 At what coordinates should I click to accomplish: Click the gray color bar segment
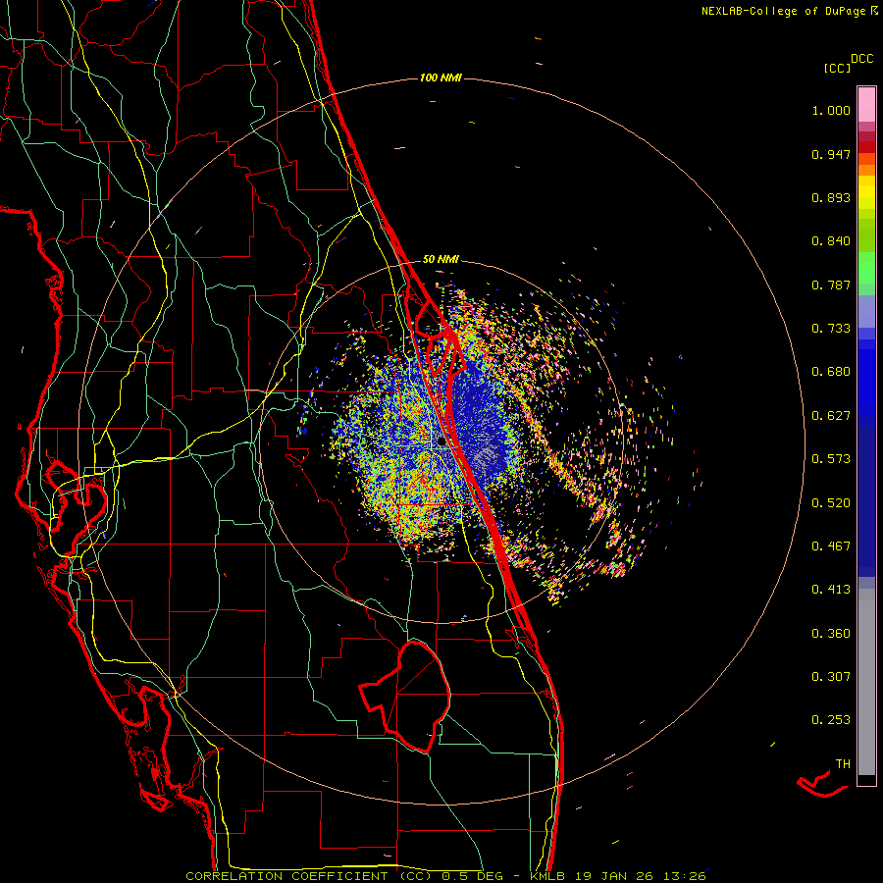tap(866, 682)
